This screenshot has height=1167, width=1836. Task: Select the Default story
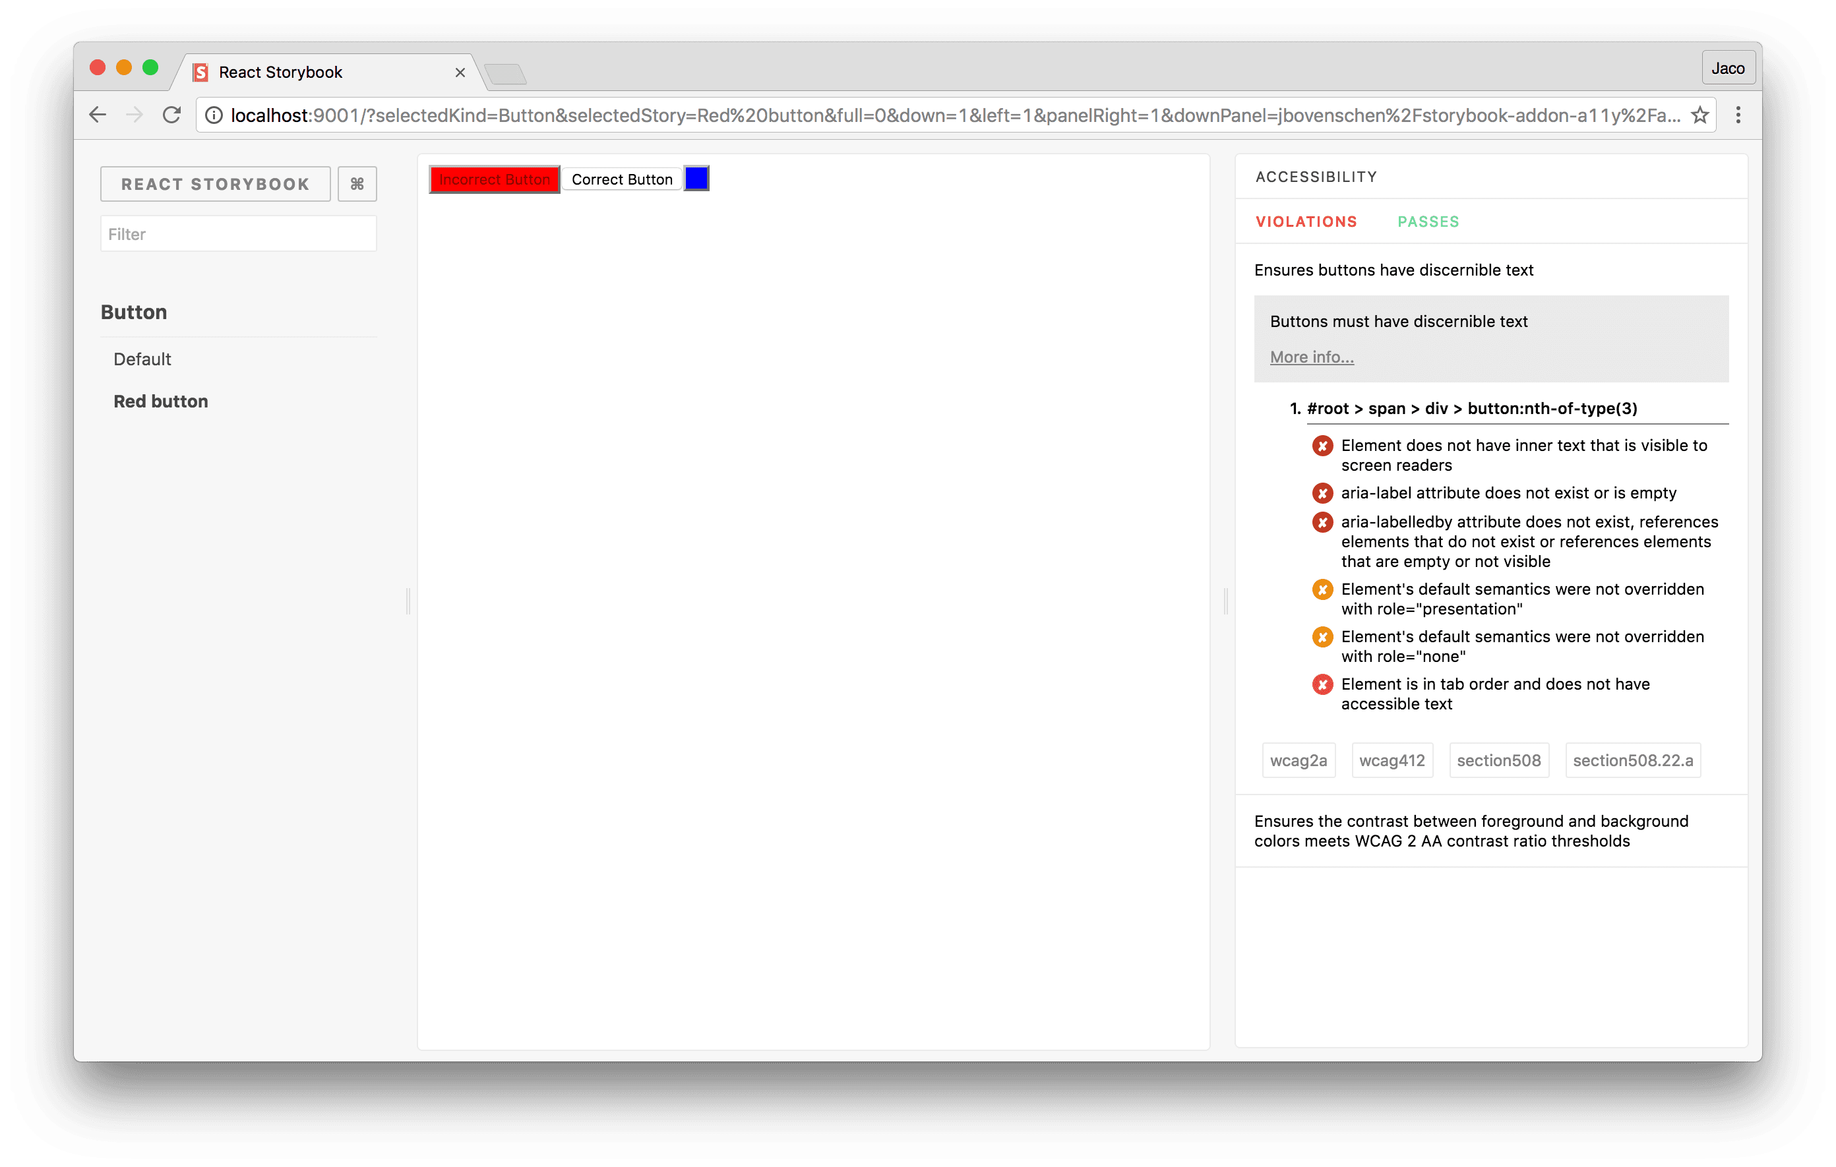click(x=142, y=359)
